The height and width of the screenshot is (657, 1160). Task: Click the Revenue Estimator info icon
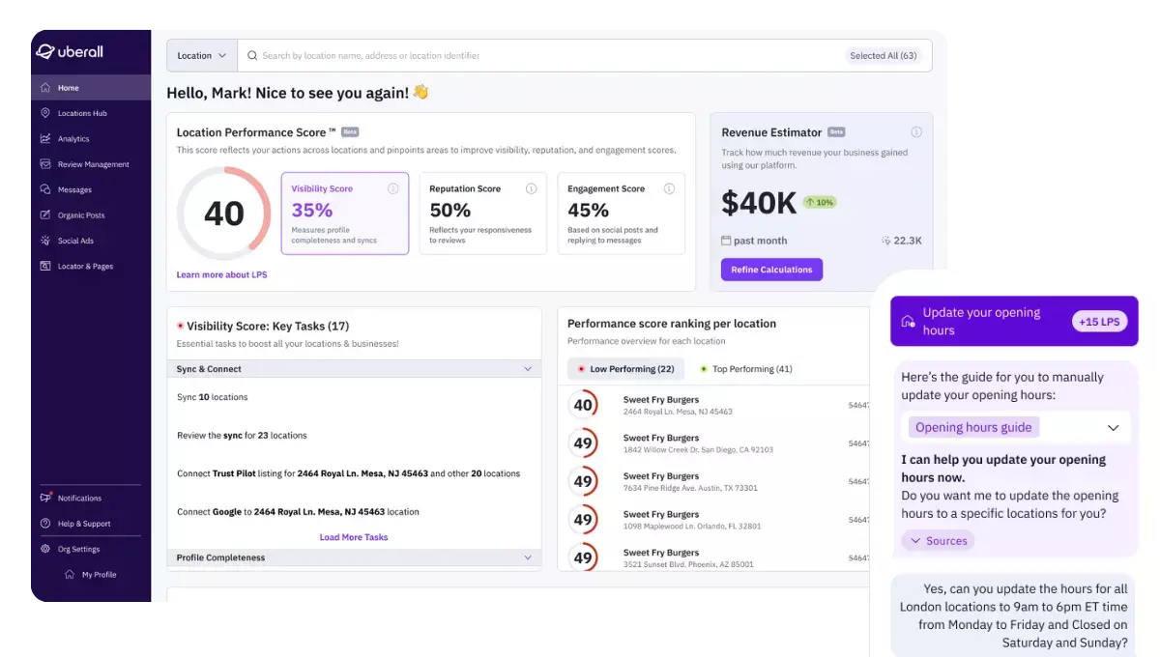pyautogui.click(x=915, y=131)
